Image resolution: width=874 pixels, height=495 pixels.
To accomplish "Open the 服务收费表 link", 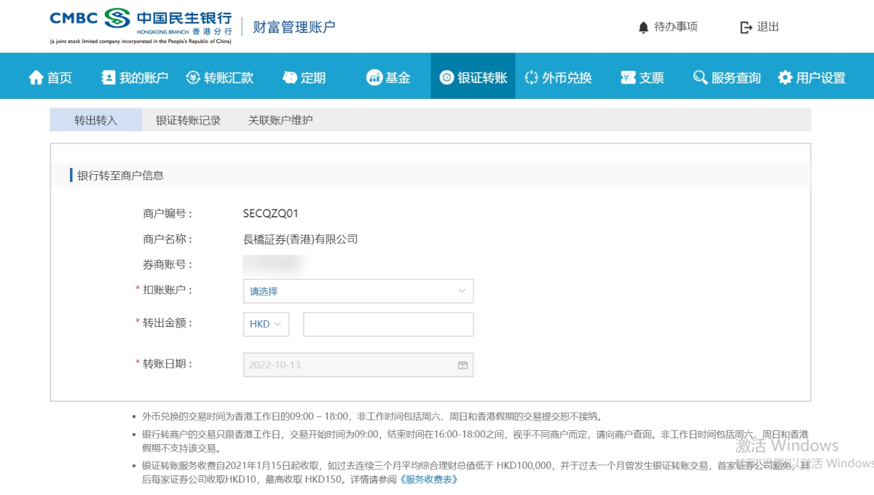I will tap(428, 480).
